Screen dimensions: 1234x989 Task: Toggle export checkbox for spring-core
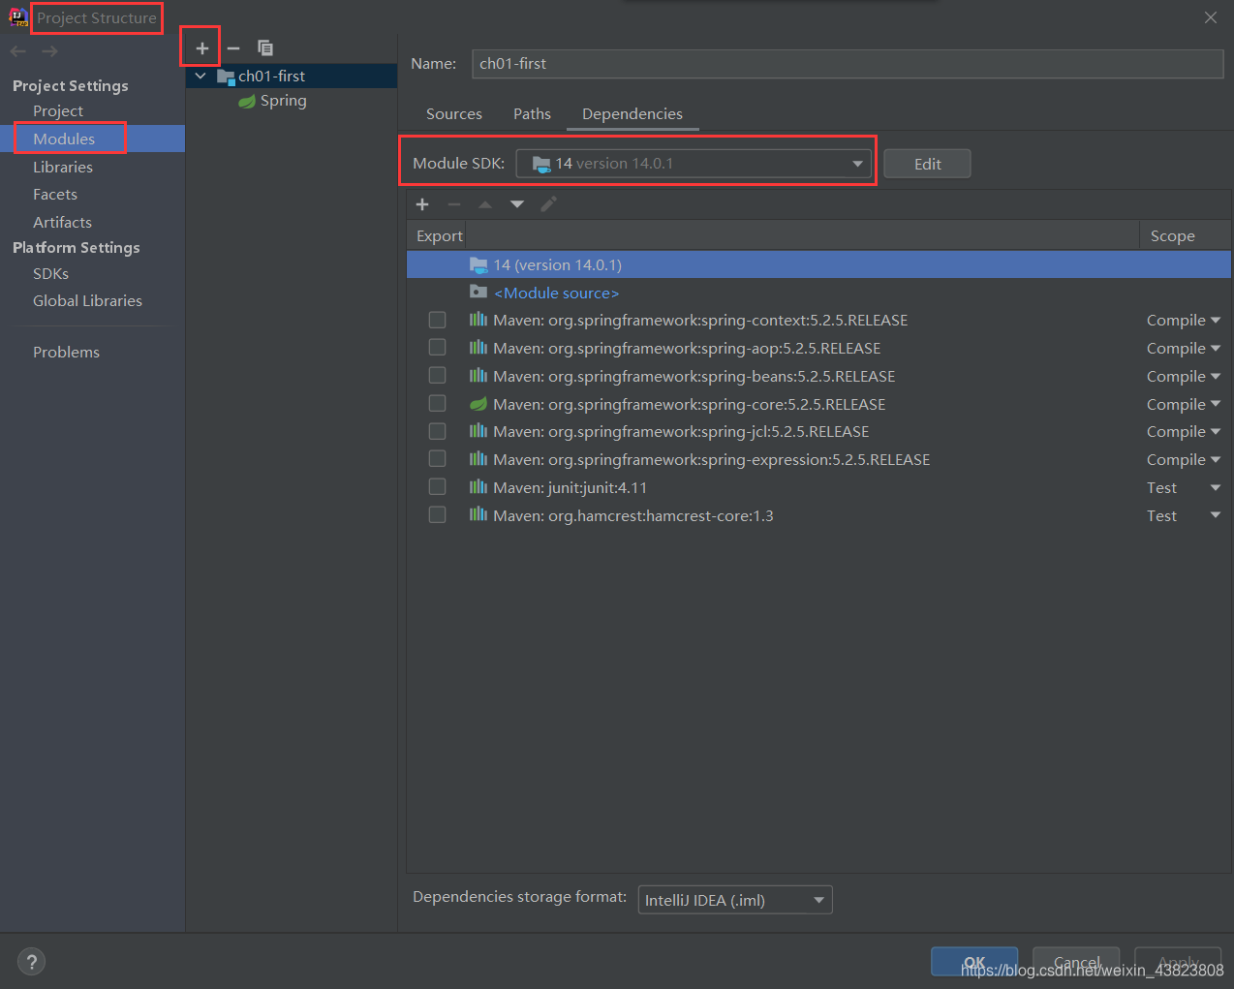click(438, 403)
